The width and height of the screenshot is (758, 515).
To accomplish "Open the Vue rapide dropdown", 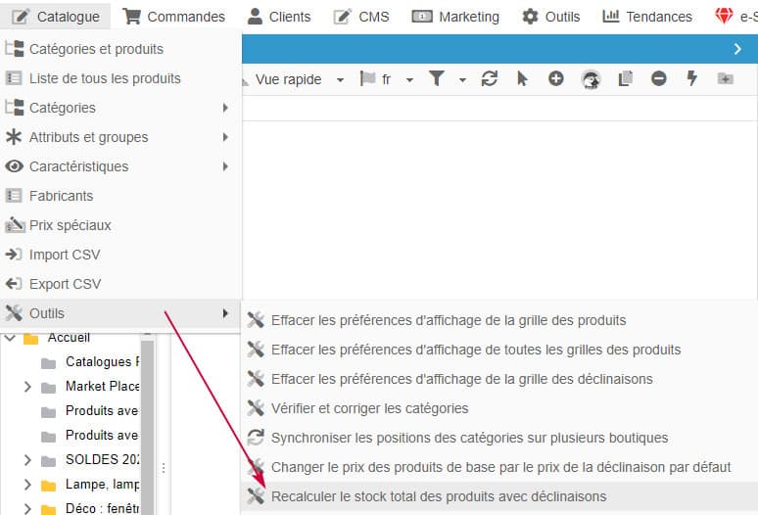I will (297, 79).
